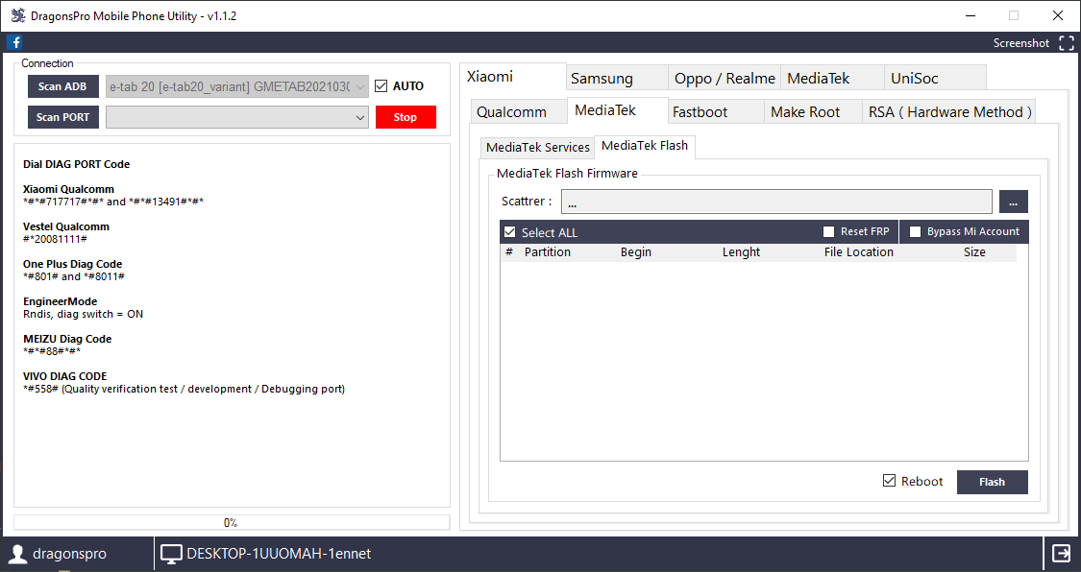Image resolution: width=1081 pixels, height=572 pixels.
Task: Switch to the MediaTek Services tab
Action: click(538, 147)
